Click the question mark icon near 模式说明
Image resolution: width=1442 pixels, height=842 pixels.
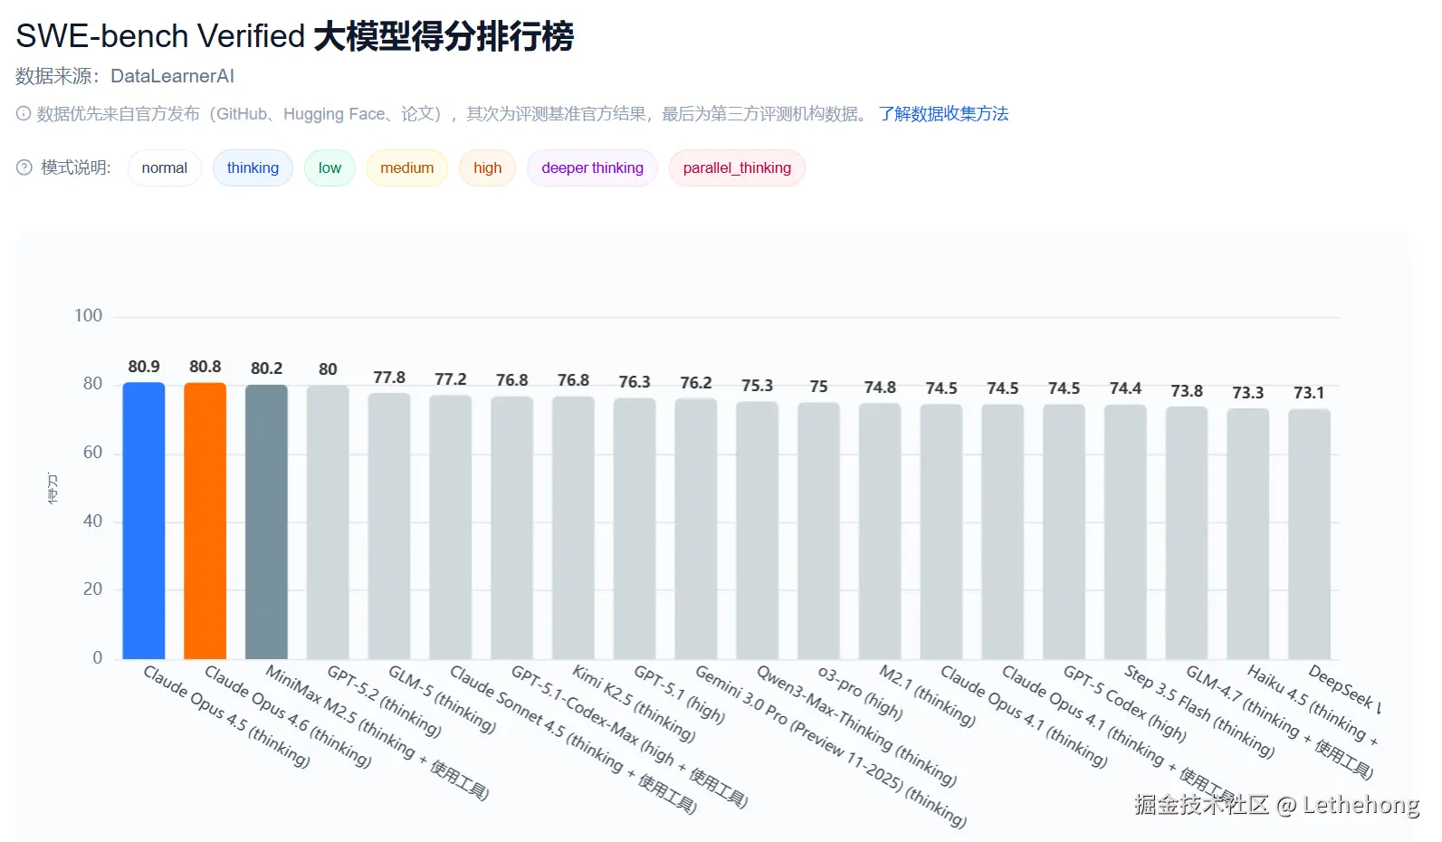click(24, 167)
